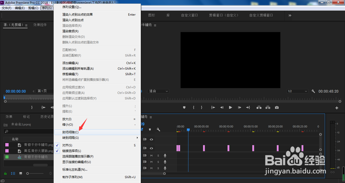
Task: Choose 制作子序列(M) menu entry
Action: (97, 177)
